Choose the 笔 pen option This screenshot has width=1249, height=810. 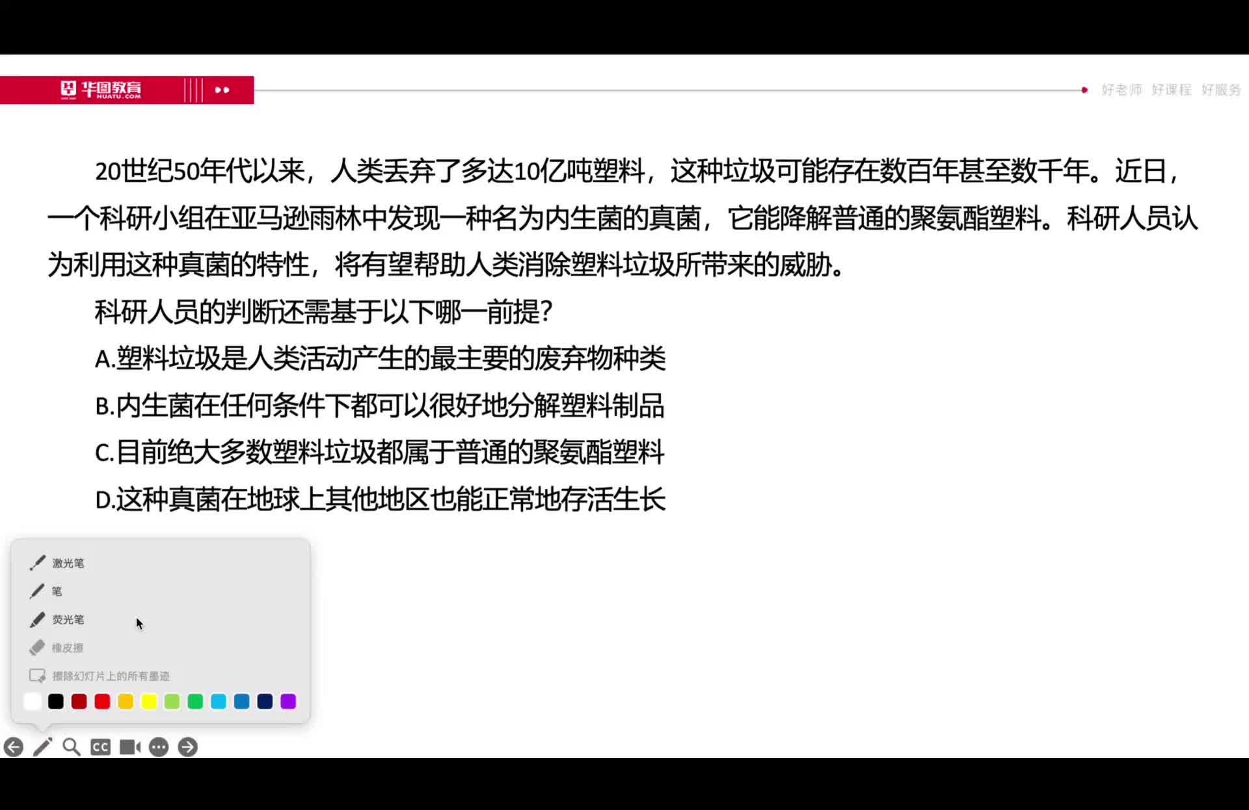(x=57, y=592)
